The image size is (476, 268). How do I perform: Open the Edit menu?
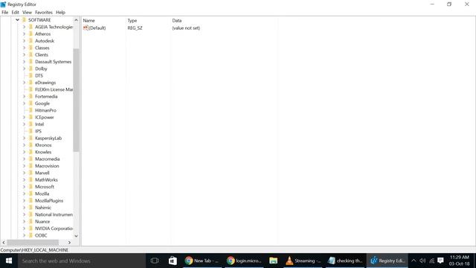click(15, 13)
